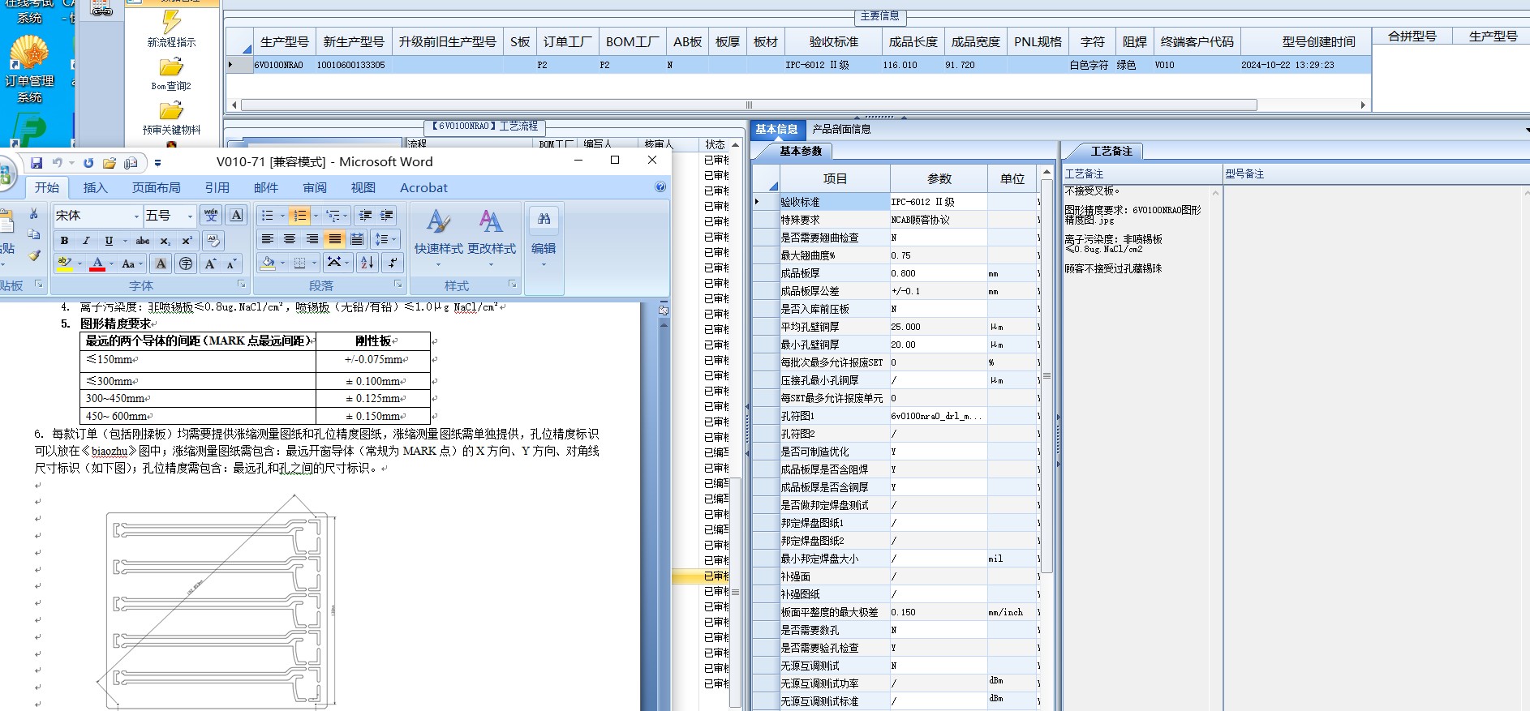Viewport: 1530px width, 711px height.
Task: Undo the last action in Word
Action: pos(58,163)
